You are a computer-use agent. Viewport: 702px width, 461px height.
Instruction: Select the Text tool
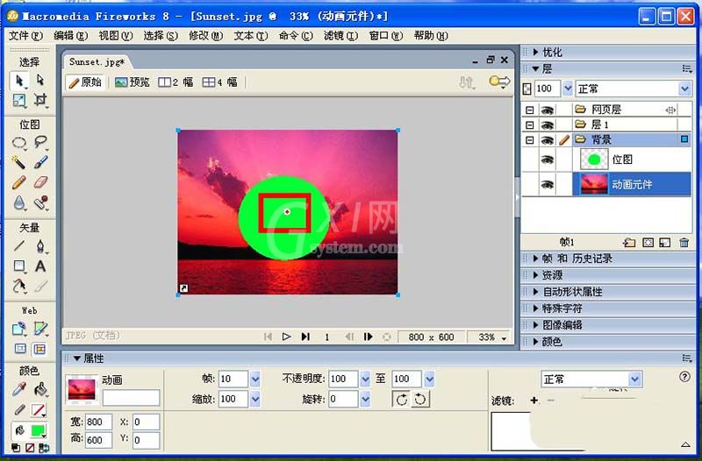40,266
